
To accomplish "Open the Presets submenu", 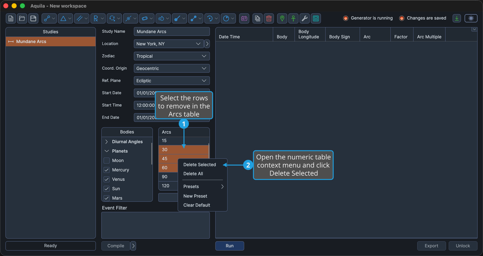I will 203,187.
